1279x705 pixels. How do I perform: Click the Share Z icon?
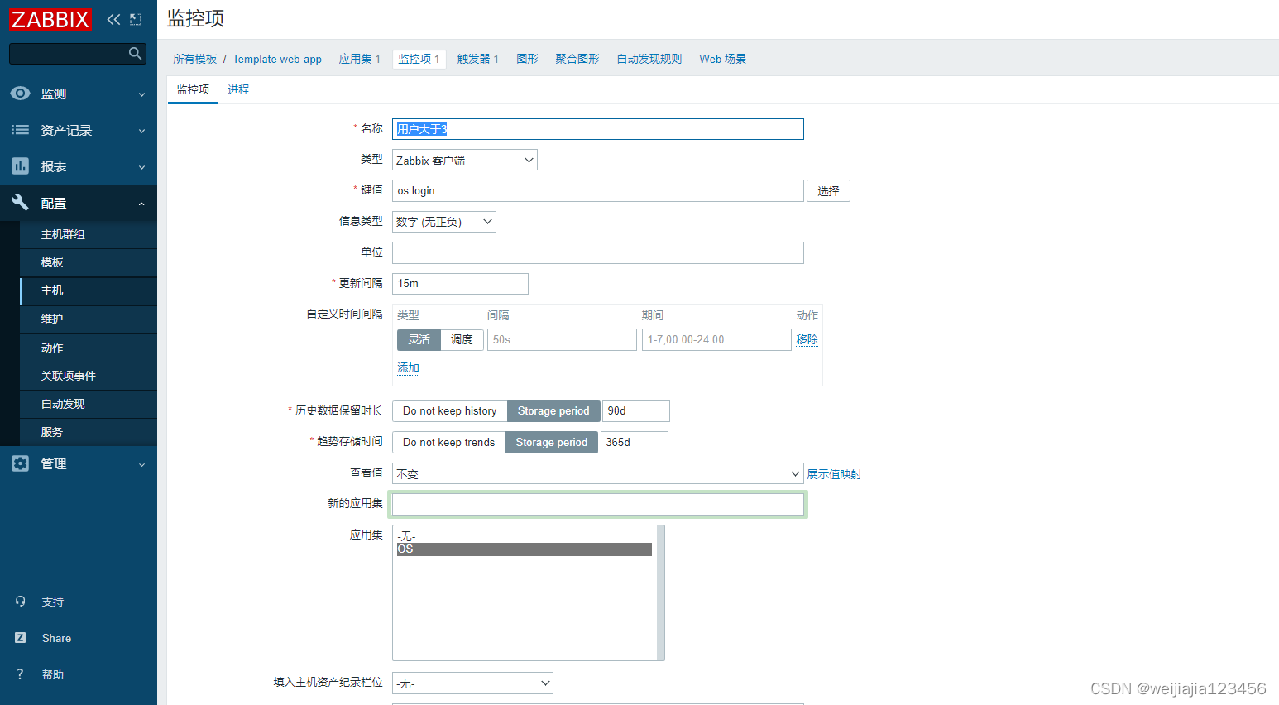(x=21, y=638)
